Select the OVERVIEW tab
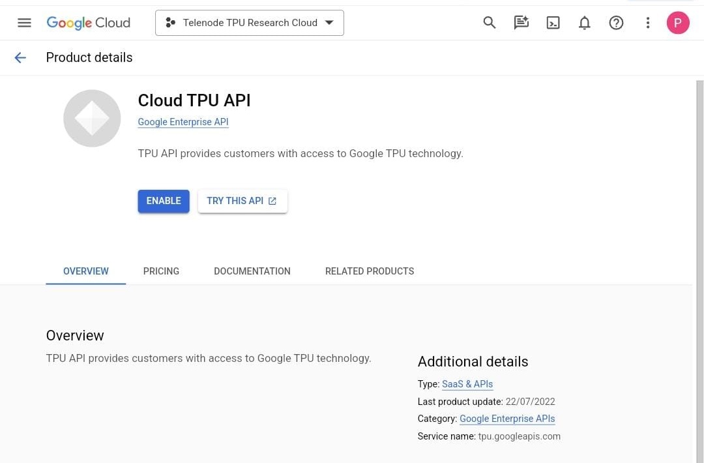The image size is (704, 463). pos(86,271)
